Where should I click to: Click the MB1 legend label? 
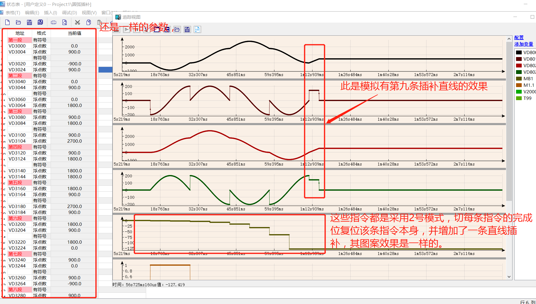pos(528,79)
